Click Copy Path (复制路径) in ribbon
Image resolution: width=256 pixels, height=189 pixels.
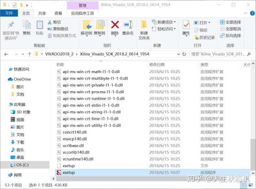58,29
